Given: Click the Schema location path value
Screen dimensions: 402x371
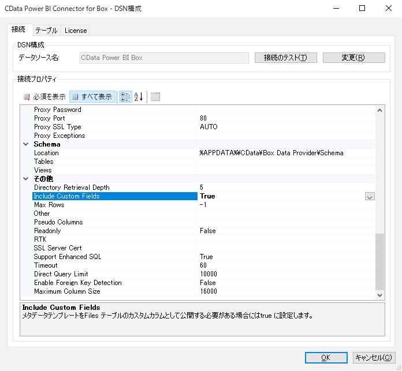Looking at the screenshot, I should (271, 153).
